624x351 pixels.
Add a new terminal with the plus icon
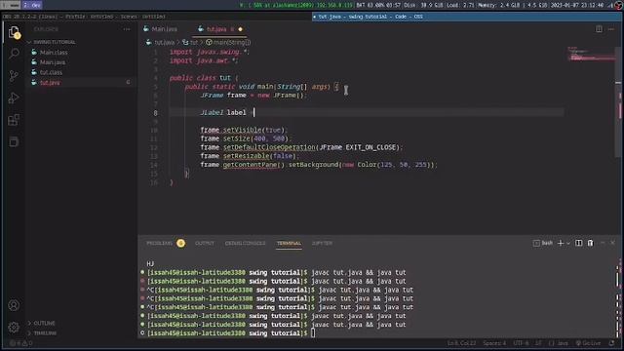561,243
